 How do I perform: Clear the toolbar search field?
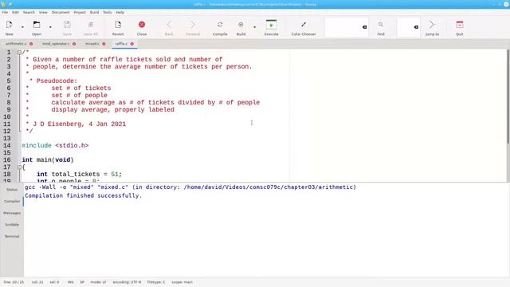pos(365,27)
